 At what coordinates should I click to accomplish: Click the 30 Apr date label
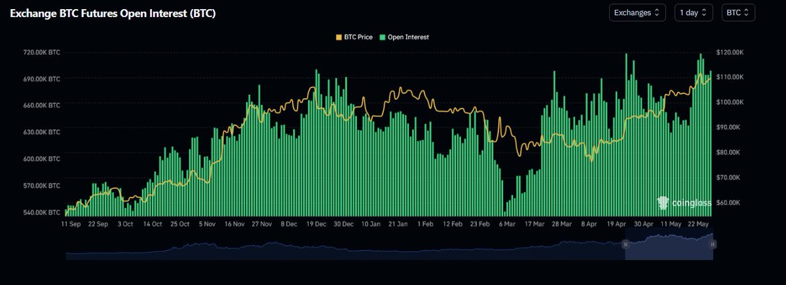[645, 224]
